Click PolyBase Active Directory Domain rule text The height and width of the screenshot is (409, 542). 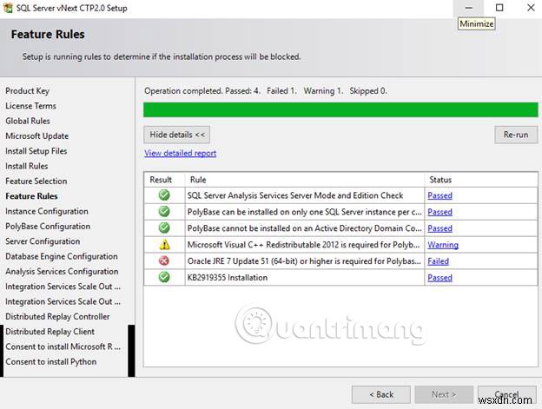coord(304,228)
